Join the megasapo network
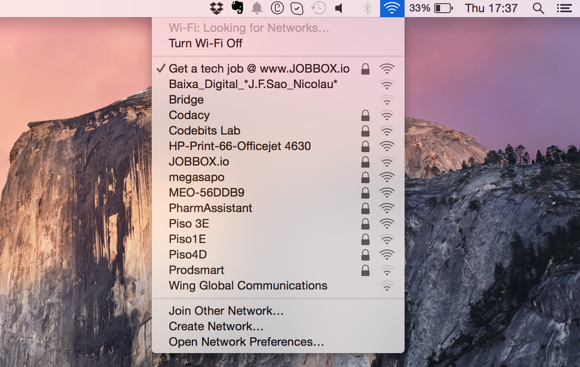Viewport: 580px width, 367px height. tap(278, 177)
